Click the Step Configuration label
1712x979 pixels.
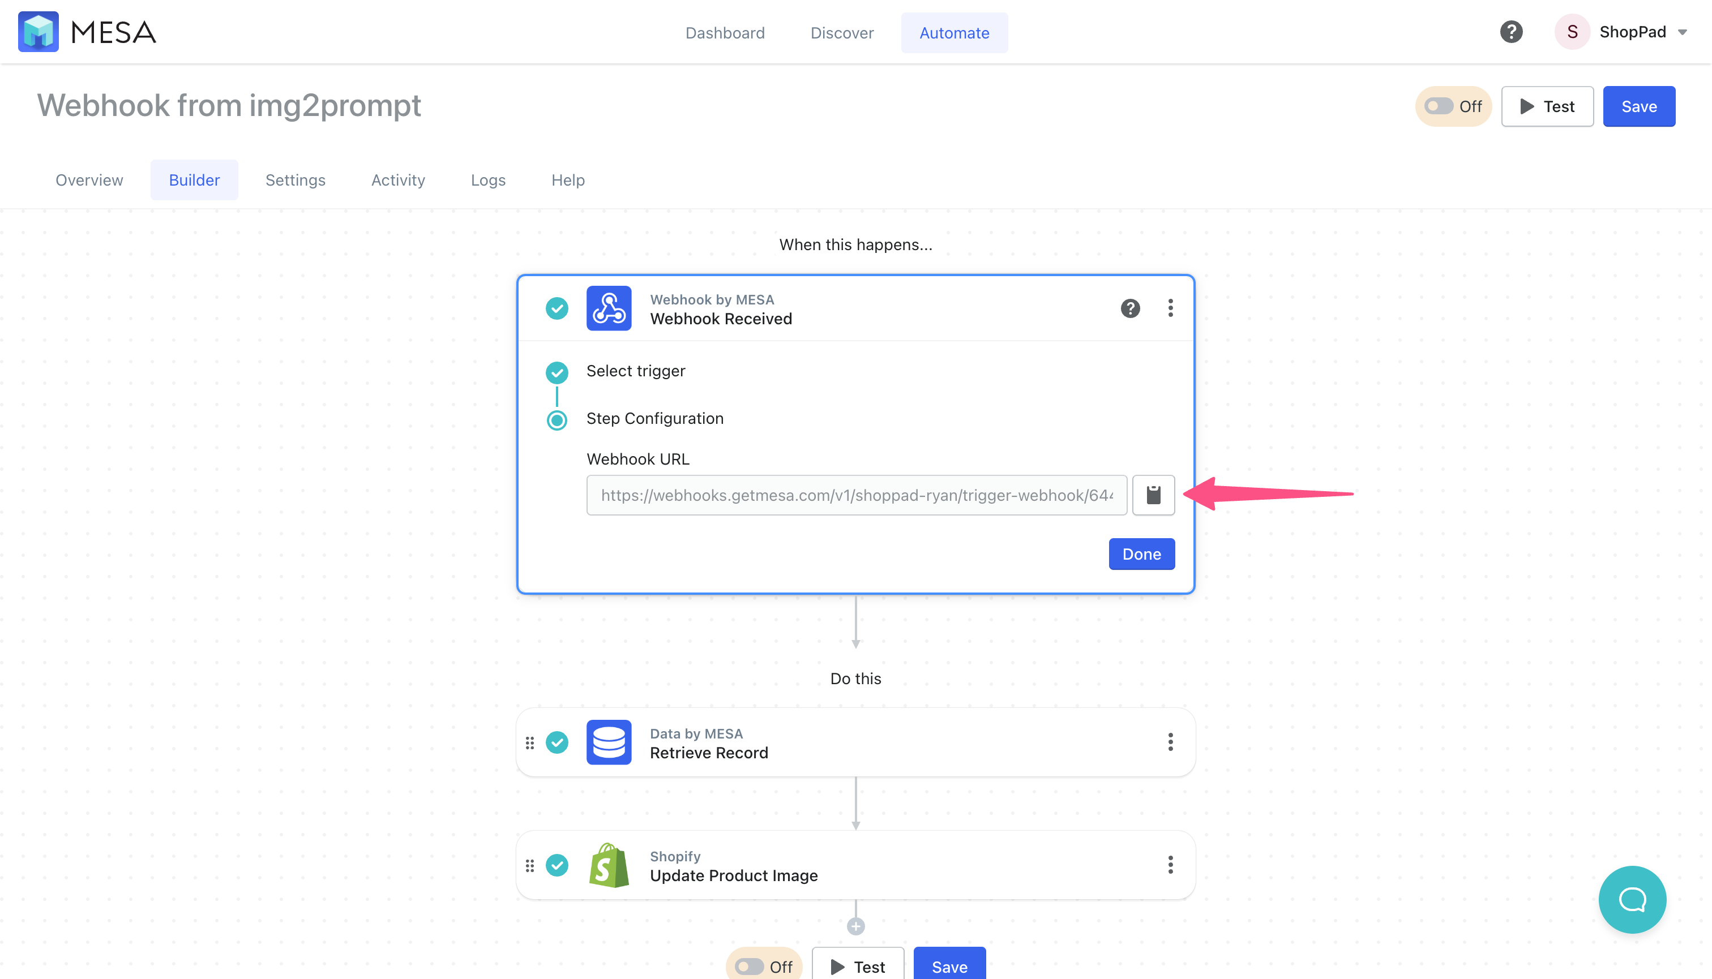pyautogui.click(x=654, y=418)
